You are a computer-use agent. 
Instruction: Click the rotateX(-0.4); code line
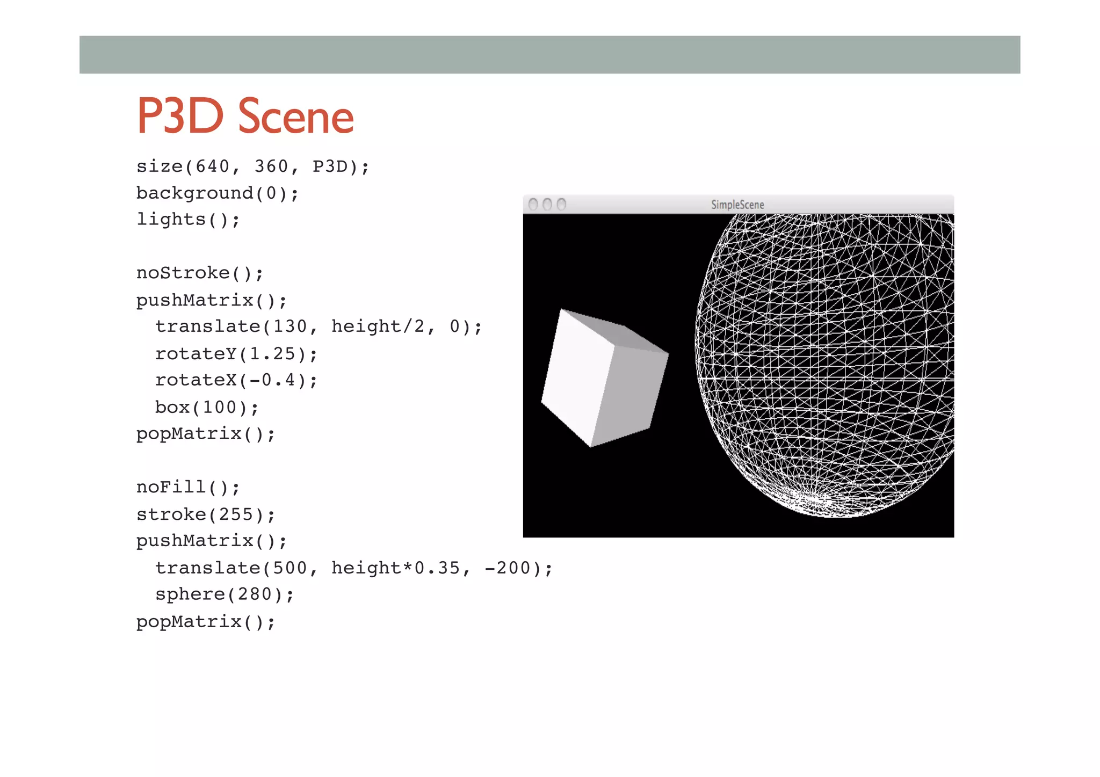pyautogui.click(x=236, y=380)
